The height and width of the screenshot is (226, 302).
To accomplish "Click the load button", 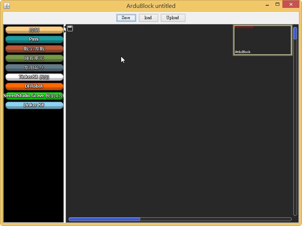I will 148,18.
